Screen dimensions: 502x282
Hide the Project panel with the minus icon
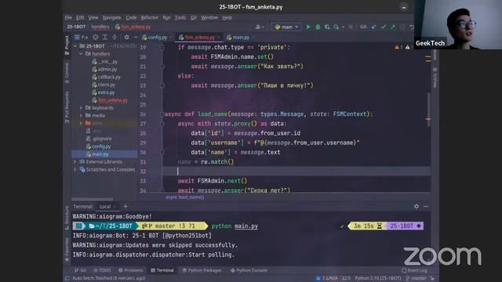136,38
